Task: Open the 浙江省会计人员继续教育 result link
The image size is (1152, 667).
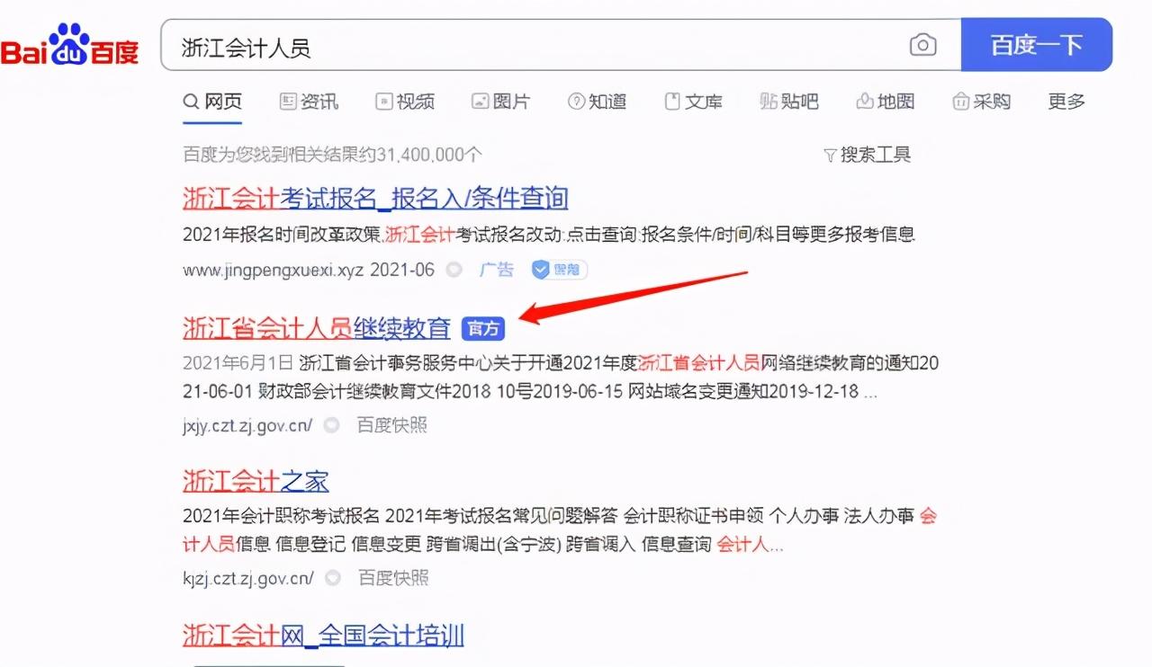Action: coord(317,329)
